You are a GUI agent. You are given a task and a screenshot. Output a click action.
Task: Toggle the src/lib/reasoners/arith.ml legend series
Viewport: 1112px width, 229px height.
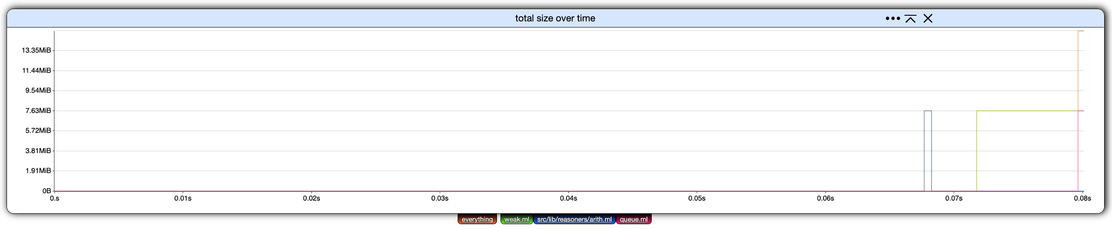[x=574, y=219]
